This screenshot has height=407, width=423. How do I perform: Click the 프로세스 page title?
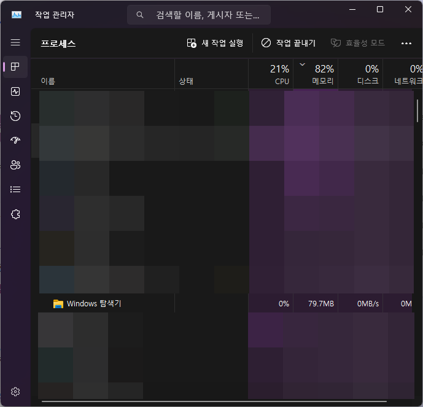point(58,44)
